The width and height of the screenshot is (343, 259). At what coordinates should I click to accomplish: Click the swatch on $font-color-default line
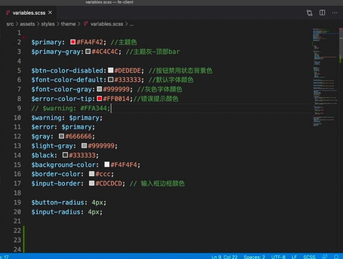coord(111,80)
